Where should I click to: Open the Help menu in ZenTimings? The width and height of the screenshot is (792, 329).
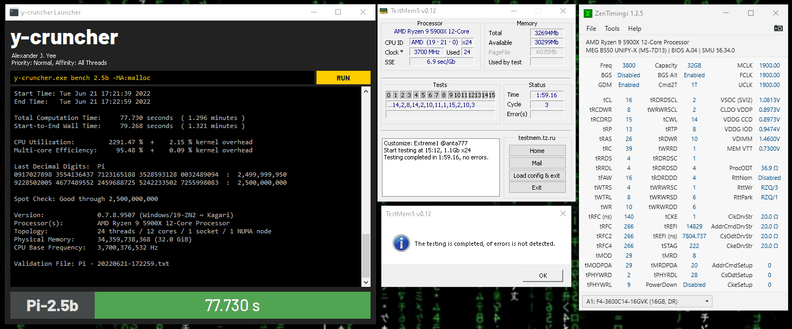click(x=635, y=29)
